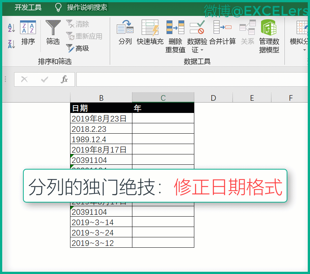This screenshot has width=310, height=274.
Task: Sort descending with the Z-to-A icon
Action: pyautogui.click(x=11, y=44)
